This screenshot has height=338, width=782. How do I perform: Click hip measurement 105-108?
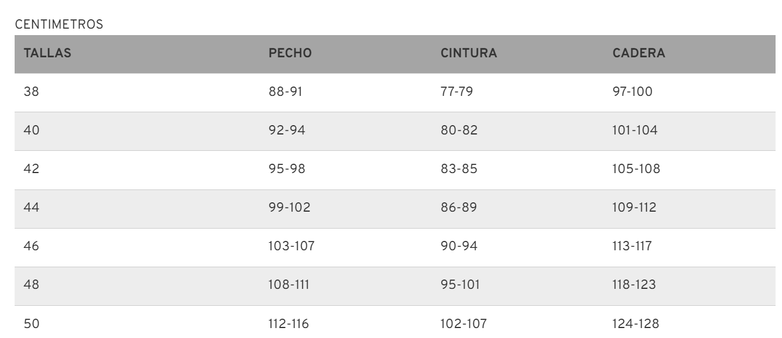tap(635, 170)
